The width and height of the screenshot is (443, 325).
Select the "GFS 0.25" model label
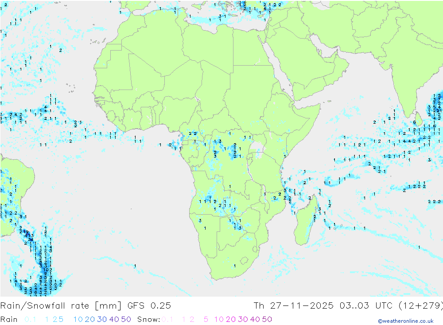[x=149, y=306]
